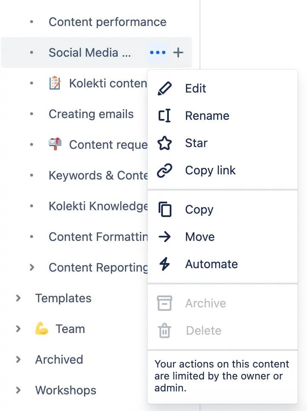Open the Content performance page
Viewport: 307px width, 411px height.
[107, 21]
